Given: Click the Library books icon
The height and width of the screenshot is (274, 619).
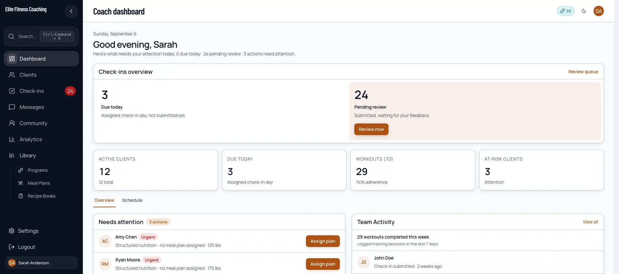Looking at the screenshot, I should 12,155.
